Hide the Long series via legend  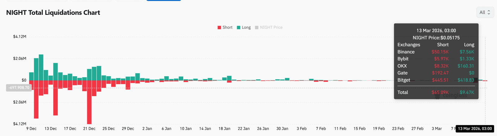(244, 27)
